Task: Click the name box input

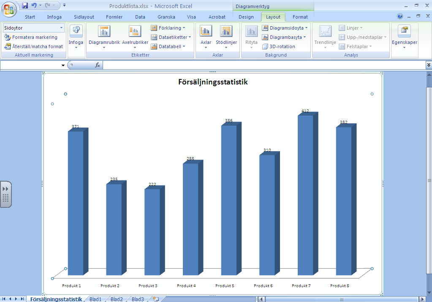Action: 30,65
